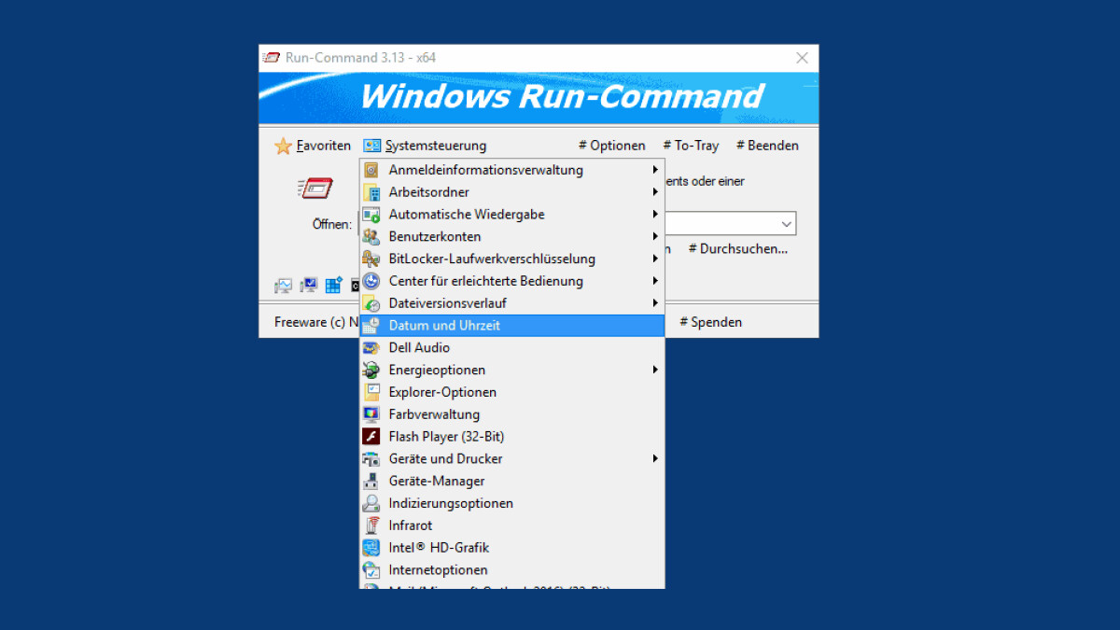Screen dimensions: 1120x630
Task: Click the Geräte-Manager icon
Action: (x=371, y=482)
